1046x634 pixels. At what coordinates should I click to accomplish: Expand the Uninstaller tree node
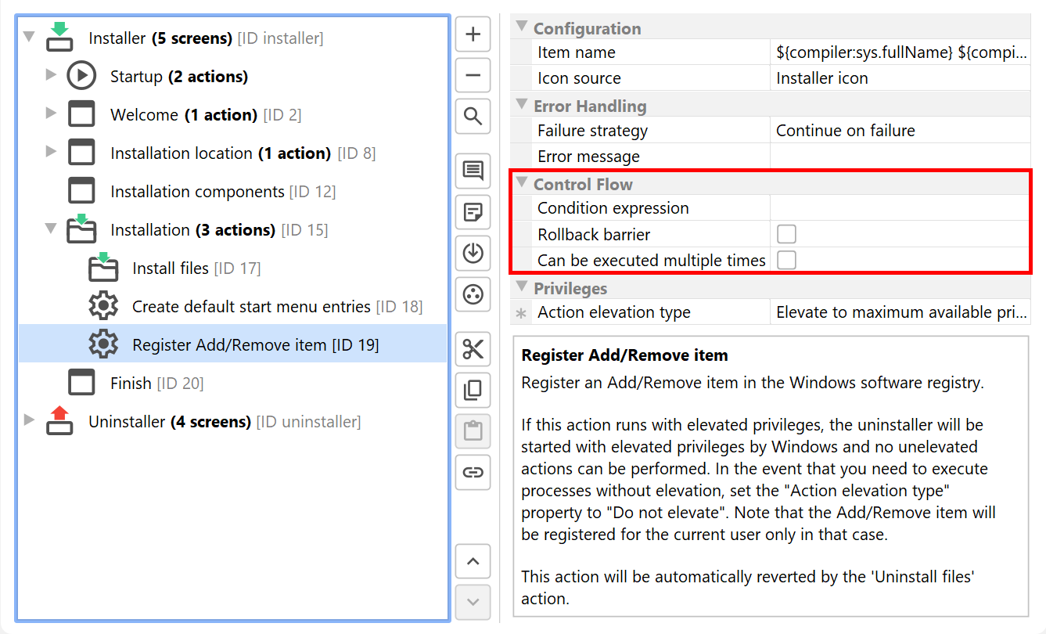coord(30,420)
